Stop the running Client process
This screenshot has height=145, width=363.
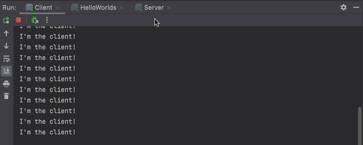[18, 20]
